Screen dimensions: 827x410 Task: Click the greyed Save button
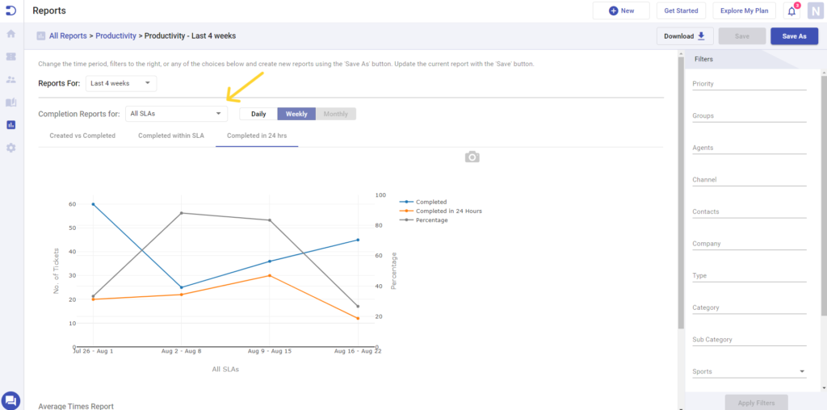[741, 36]
